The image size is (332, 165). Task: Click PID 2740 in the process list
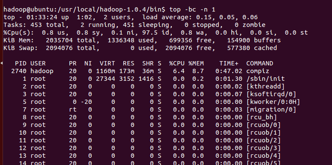19,71
